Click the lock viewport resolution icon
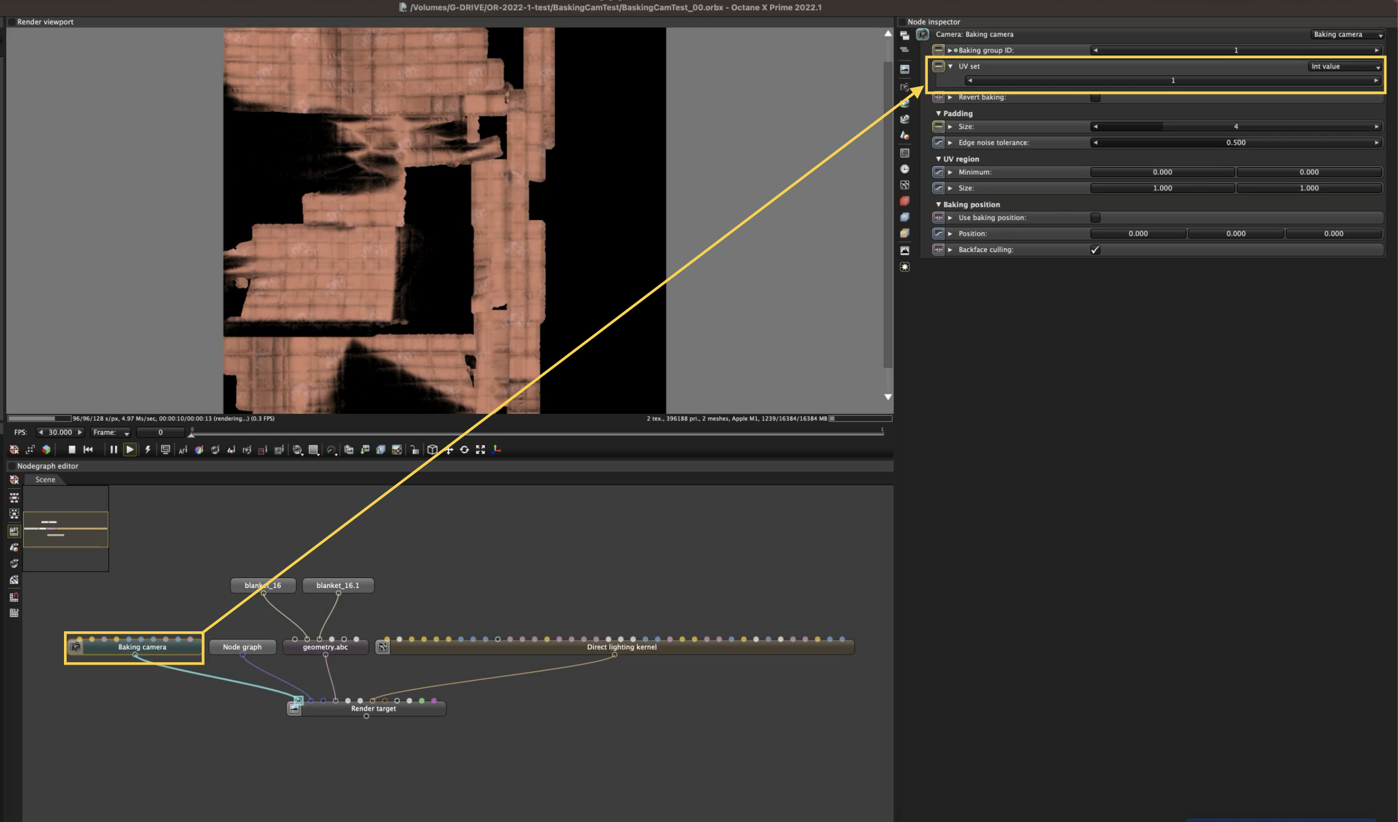 click(x=414, y=450)
